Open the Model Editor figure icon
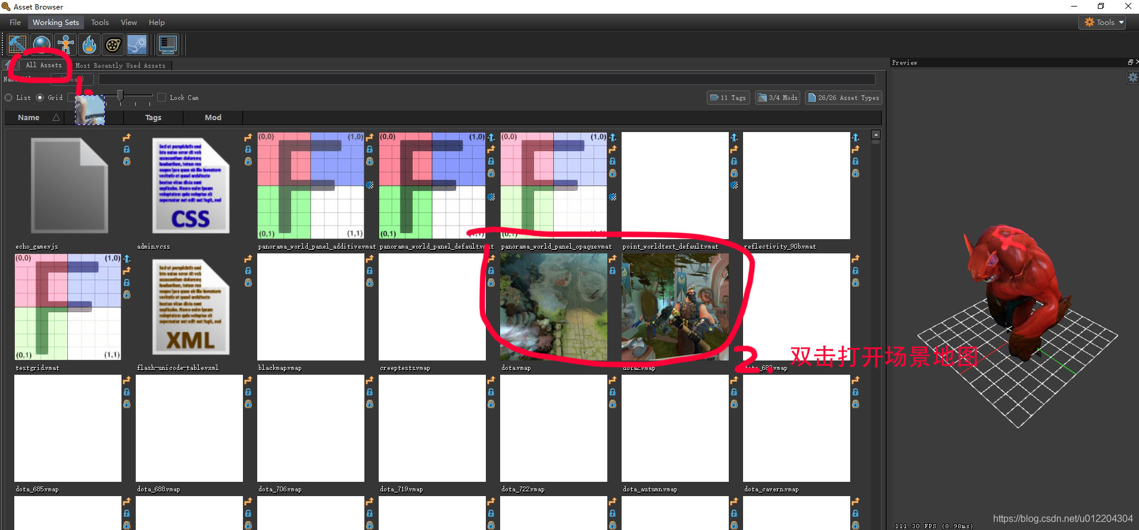Viewport: 1139px width, 530px height. tap(65, 45)
